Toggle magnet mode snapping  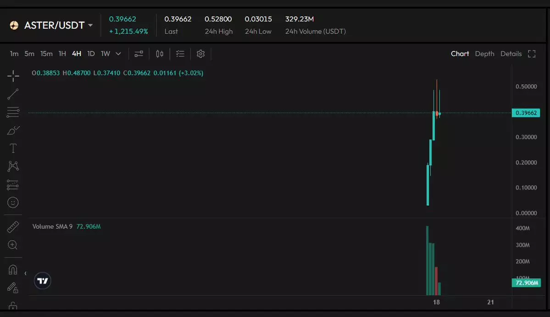point(13,270)
